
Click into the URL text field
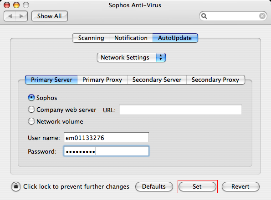180,110
